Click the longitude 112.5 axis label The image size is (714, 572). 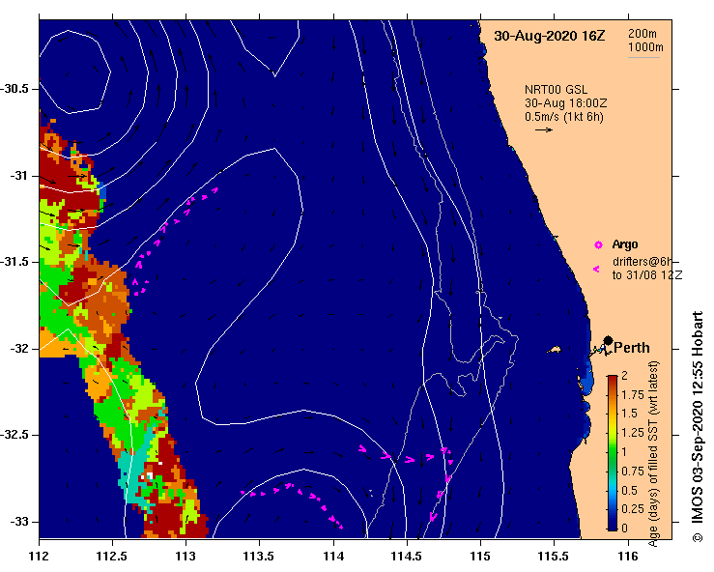[x=111, y=557]
